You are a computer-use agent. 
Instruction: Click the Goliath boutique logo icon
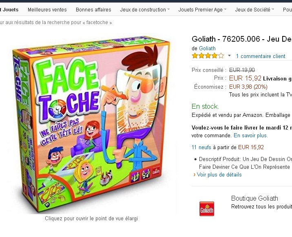coord(206,209)
